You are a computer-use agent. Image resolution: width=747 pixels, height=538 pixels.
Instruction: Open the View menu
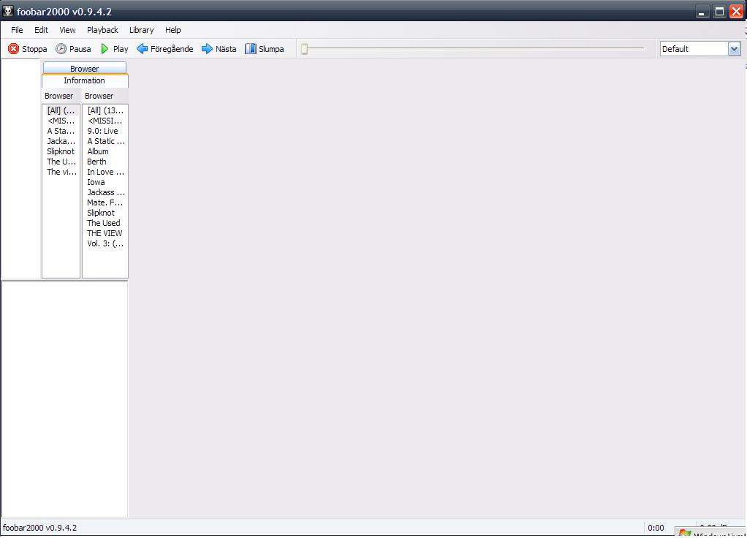(67, 30)
